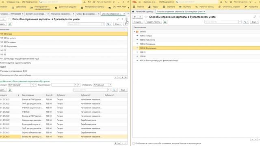Click back arrow in right window form
260x146 pixels.
[x=135, y=17]
